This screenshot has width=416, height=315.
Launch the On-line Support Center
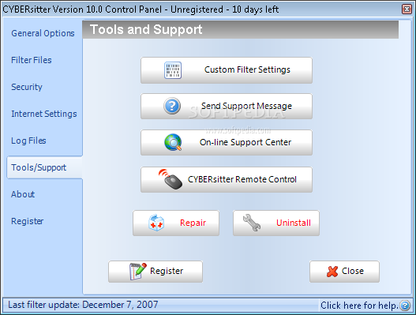(x=227, y=143)
